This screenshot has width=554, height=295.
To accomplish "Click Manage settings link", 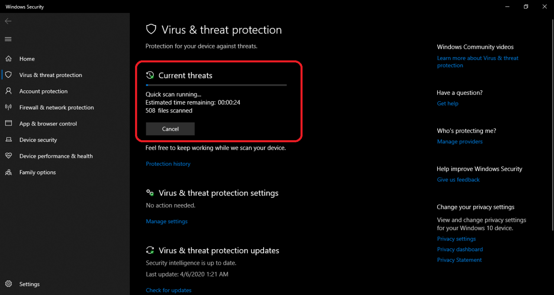I will (167, 221).
